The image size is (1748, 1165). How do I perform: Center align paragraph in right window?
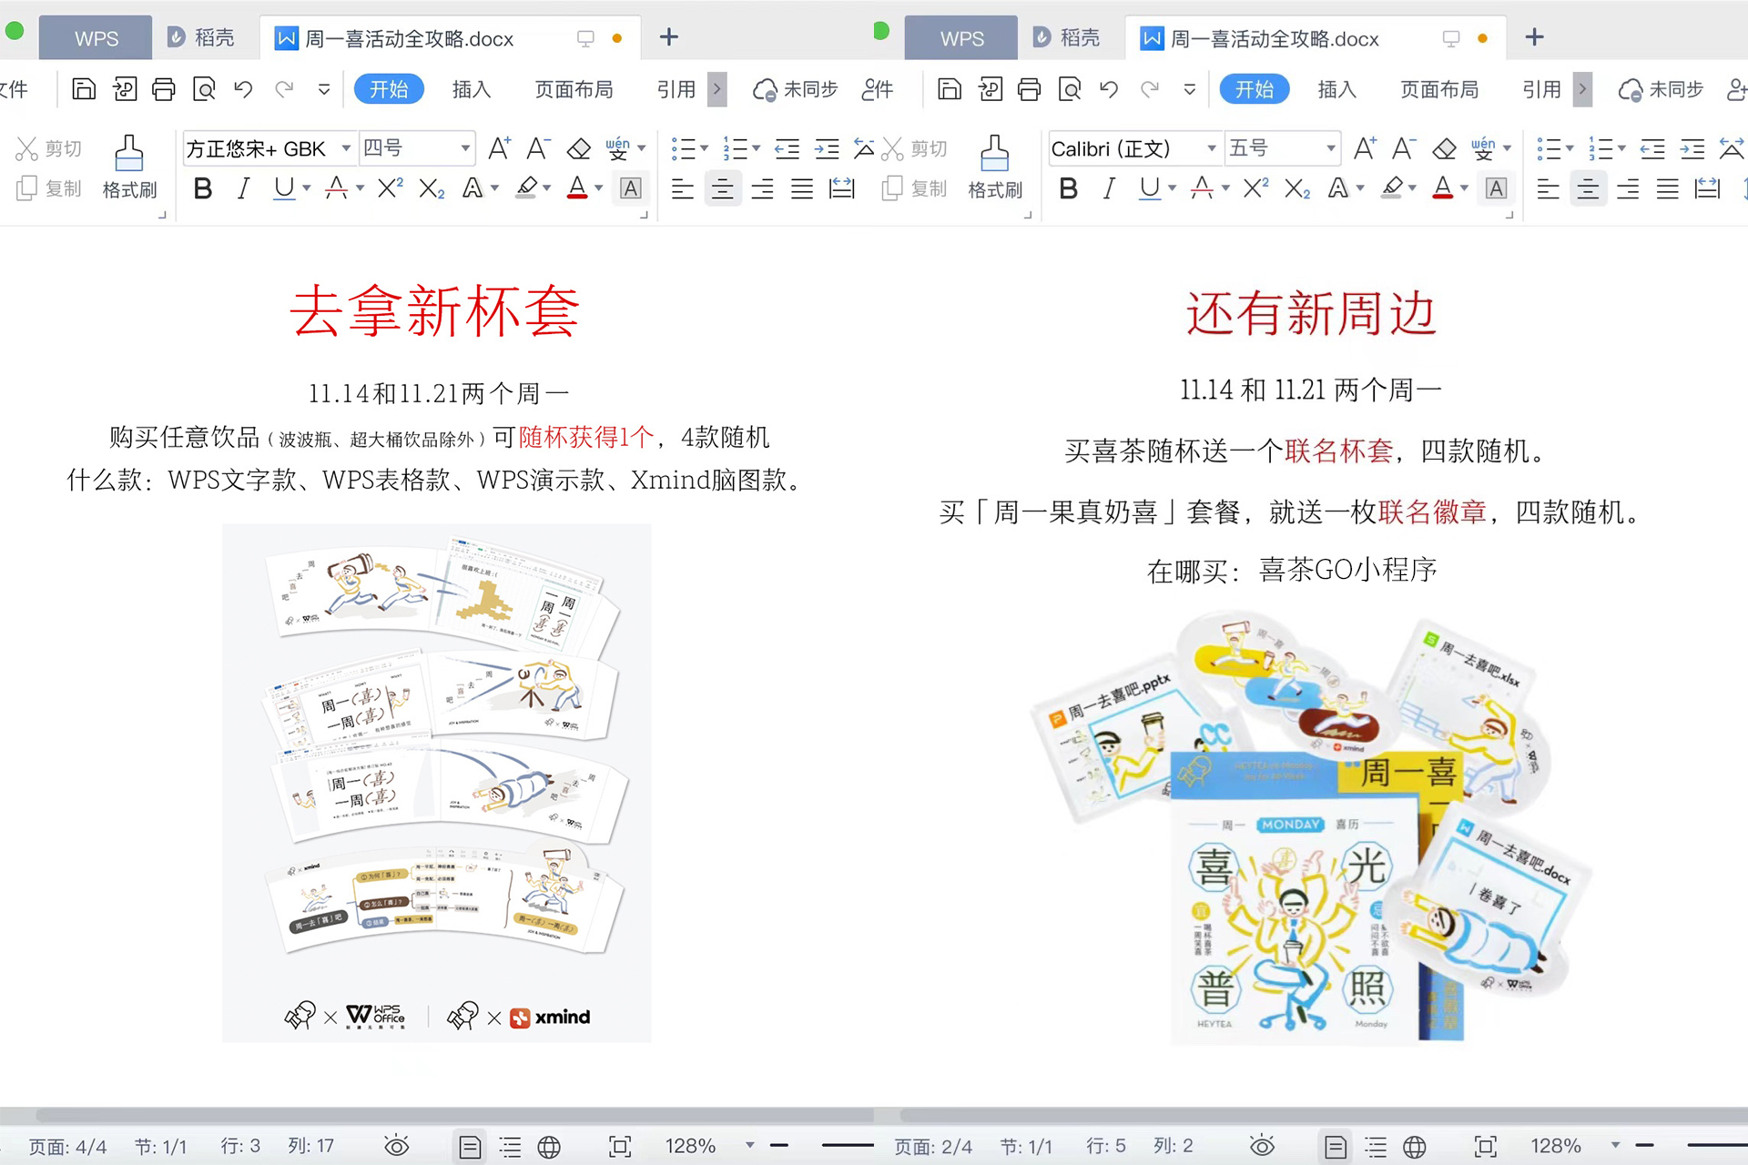[1589, 188]
